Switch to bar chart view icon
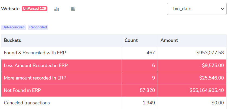This screenshot has width=231, height=109. coord(57,9)
